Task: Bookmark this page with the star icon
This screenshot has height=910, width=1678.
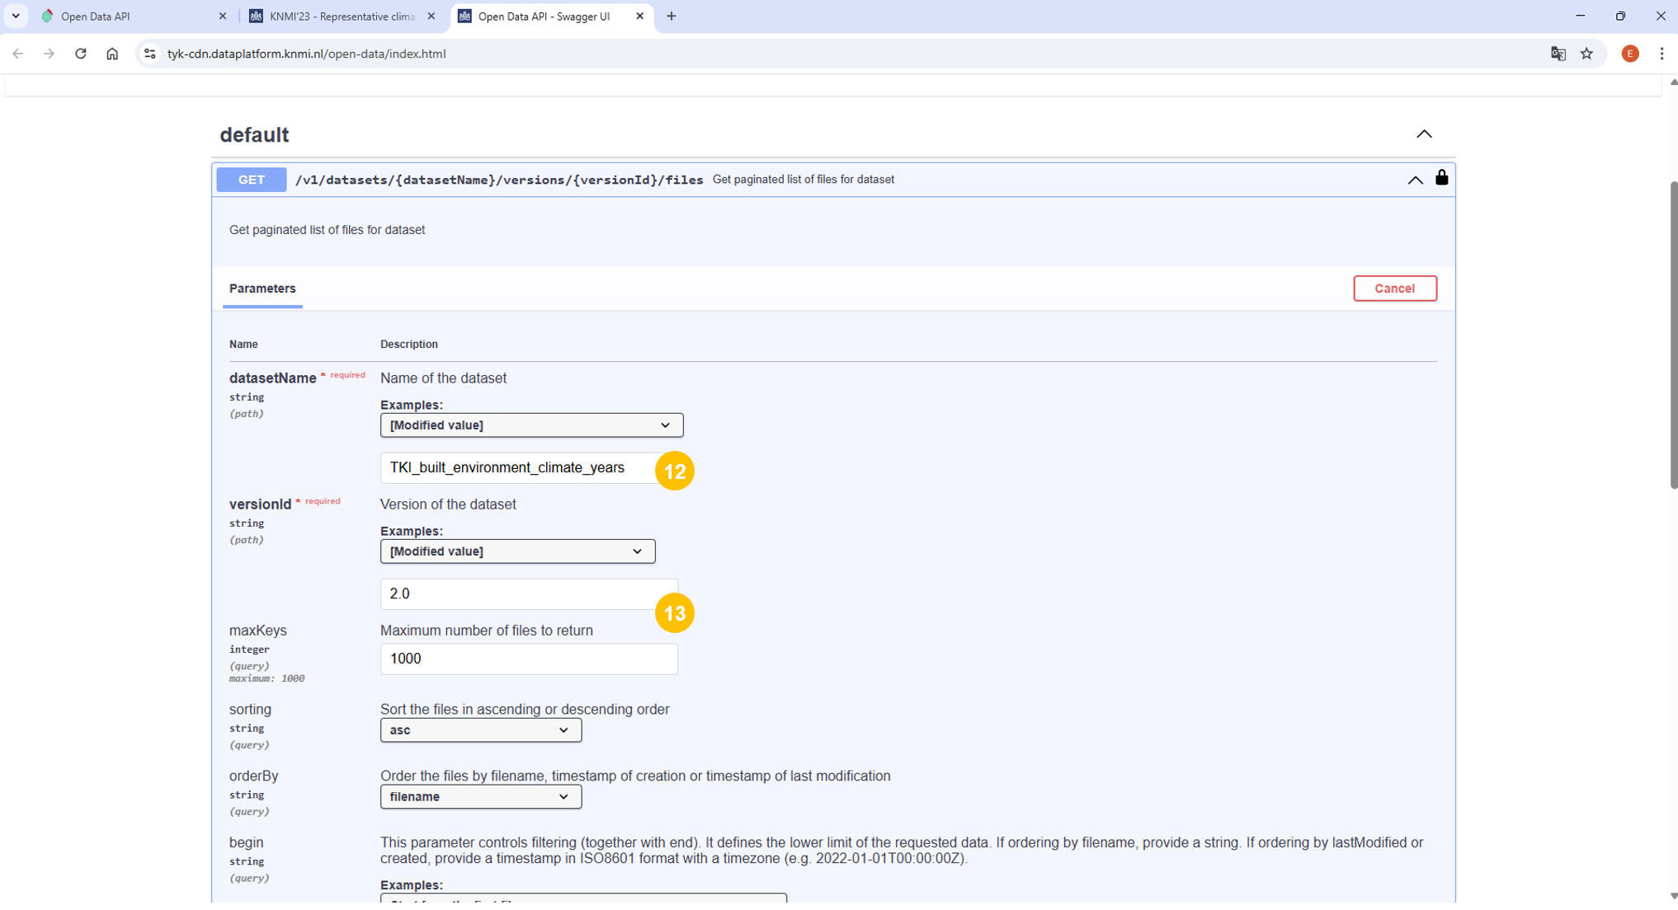Action: point(1586,54)
